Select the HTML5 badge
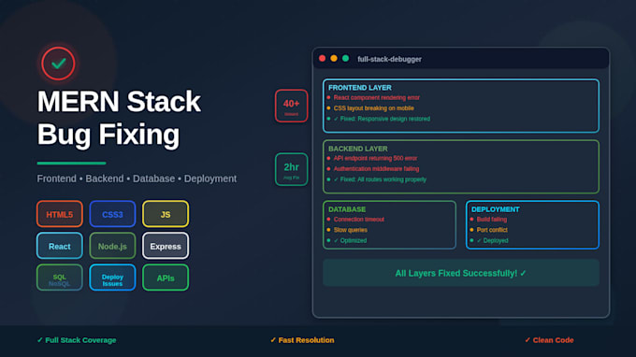The height and width of the screenshot is (357, 636). click(60, 214)
